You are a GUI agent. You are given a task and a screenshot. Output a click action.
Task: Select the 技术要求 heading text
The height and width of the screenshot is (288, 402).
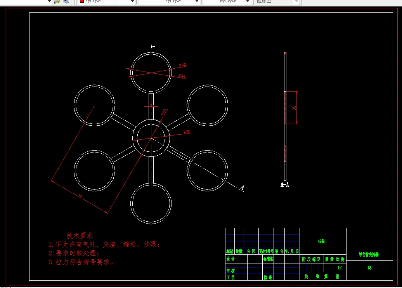pyautogui.click(x=80, y=236)
